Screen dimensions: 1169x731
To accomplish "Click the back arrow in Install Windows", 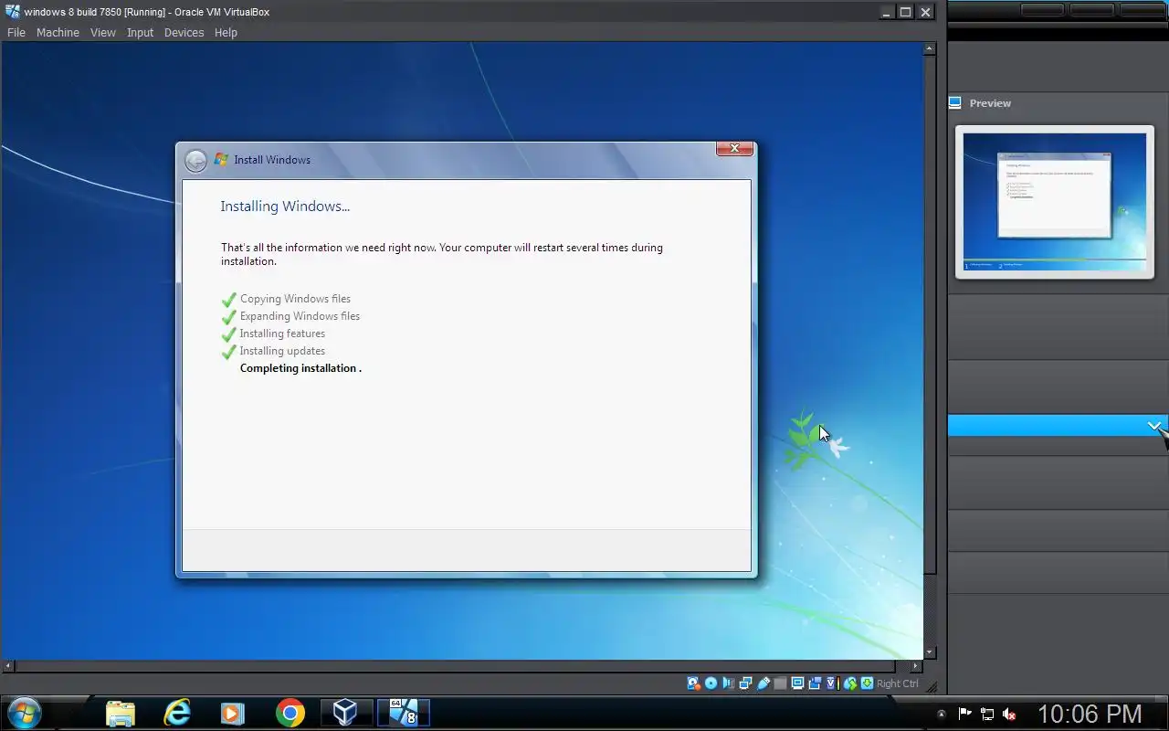I will [x=195, y=161].
